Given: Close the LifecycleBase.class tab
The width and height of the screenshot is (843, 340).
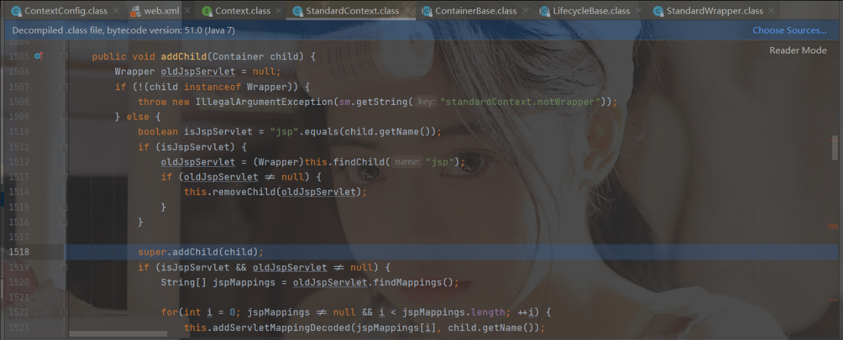Looking at the screenshot, I should coord(637,11).
